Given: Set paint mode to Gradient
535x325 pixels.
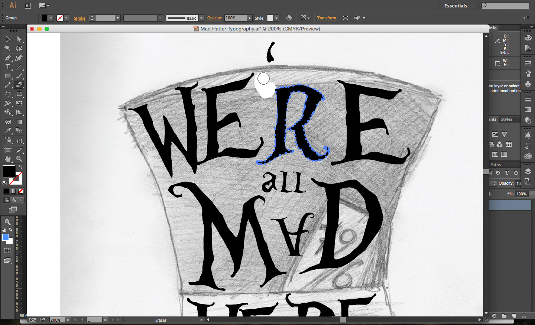Looking at the screenshot, I should pyautogui.click(x=13, y=191).
